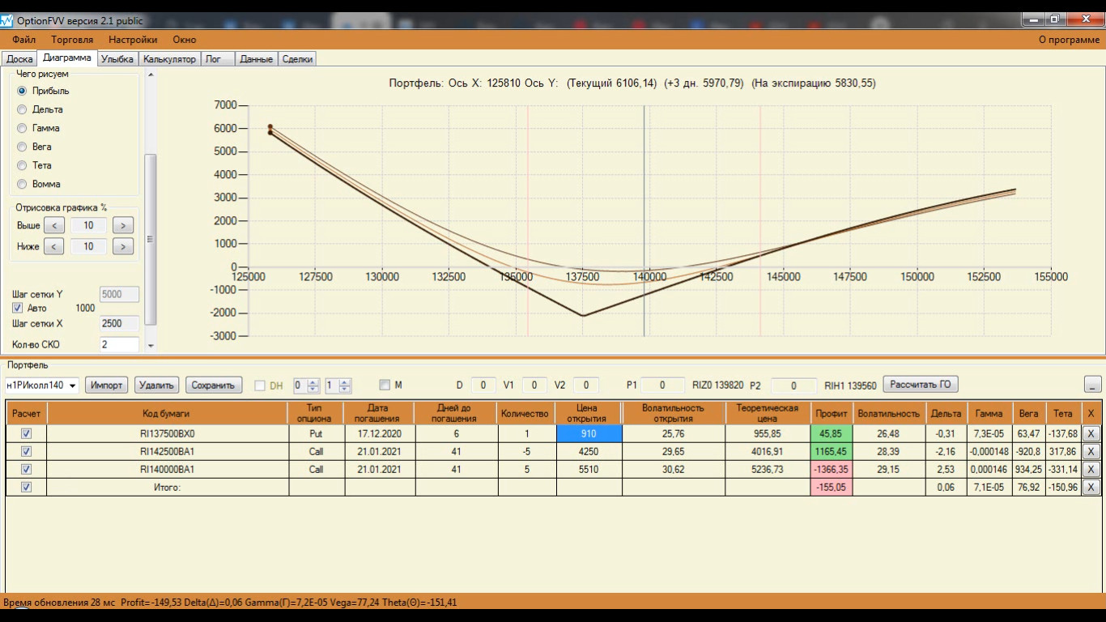
Task: Collapse the portfolio panel with the underscore button
Action: (x=1093, y=385)
